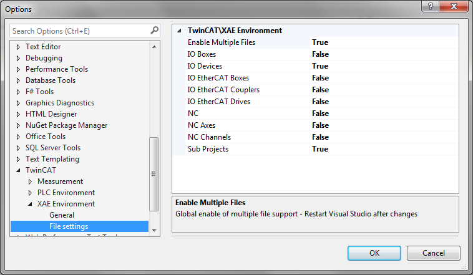Viewport: 473px width, 275px height.
Task: Select the Text Templating entry
Action: [x=52, y=158]
